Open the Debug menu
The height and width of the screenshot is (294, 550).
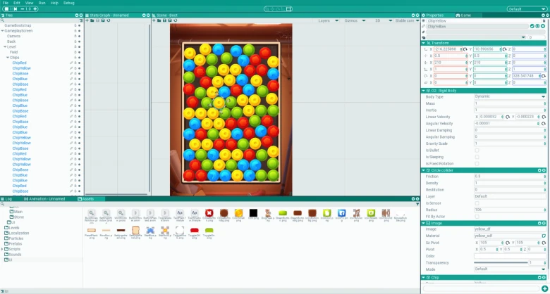[69, 3]
